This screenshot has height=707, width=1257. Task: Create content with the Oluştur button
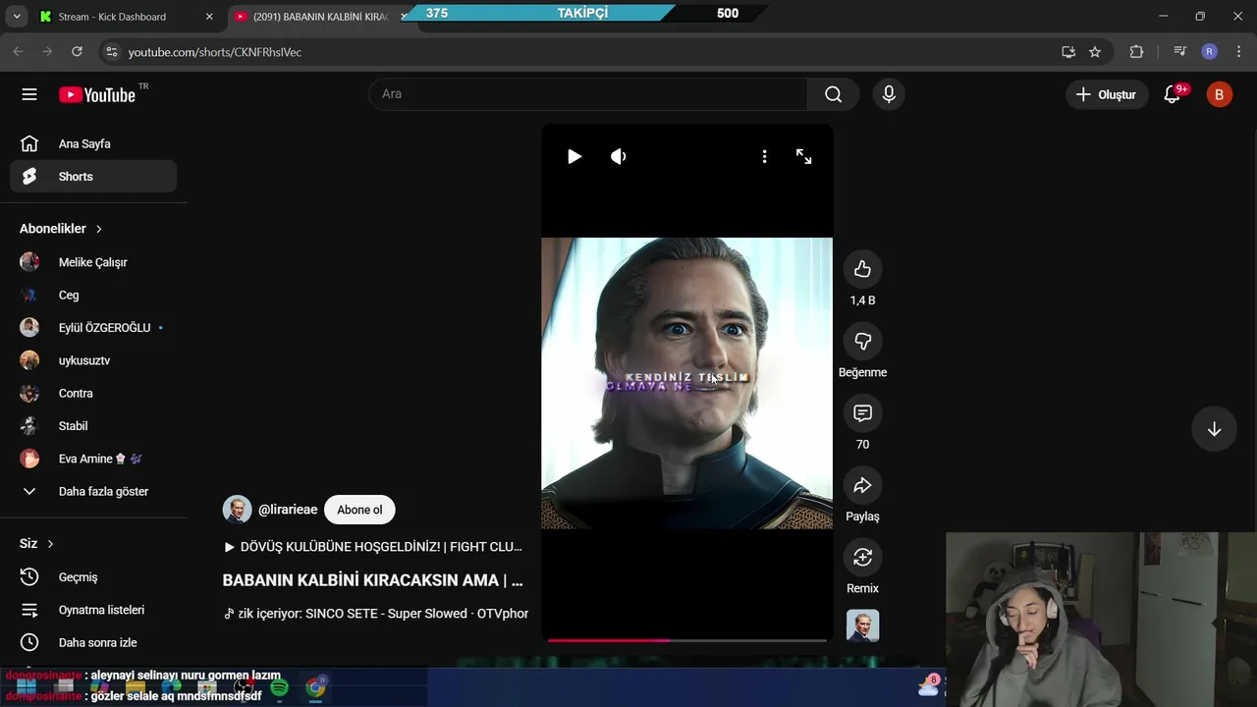(x=1106, y=94)
